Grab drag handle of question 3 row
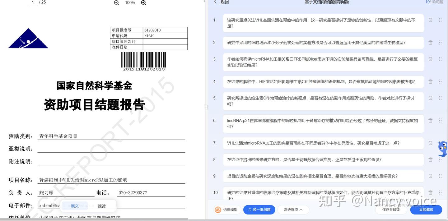The width and height of the screenshot is (448, 221). (x=440, y=59)
